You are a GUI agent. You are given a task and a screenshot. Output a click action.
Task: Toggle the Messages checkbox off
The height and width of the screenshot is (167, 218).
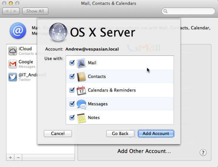pyautogui.click(x=72, y=104)
